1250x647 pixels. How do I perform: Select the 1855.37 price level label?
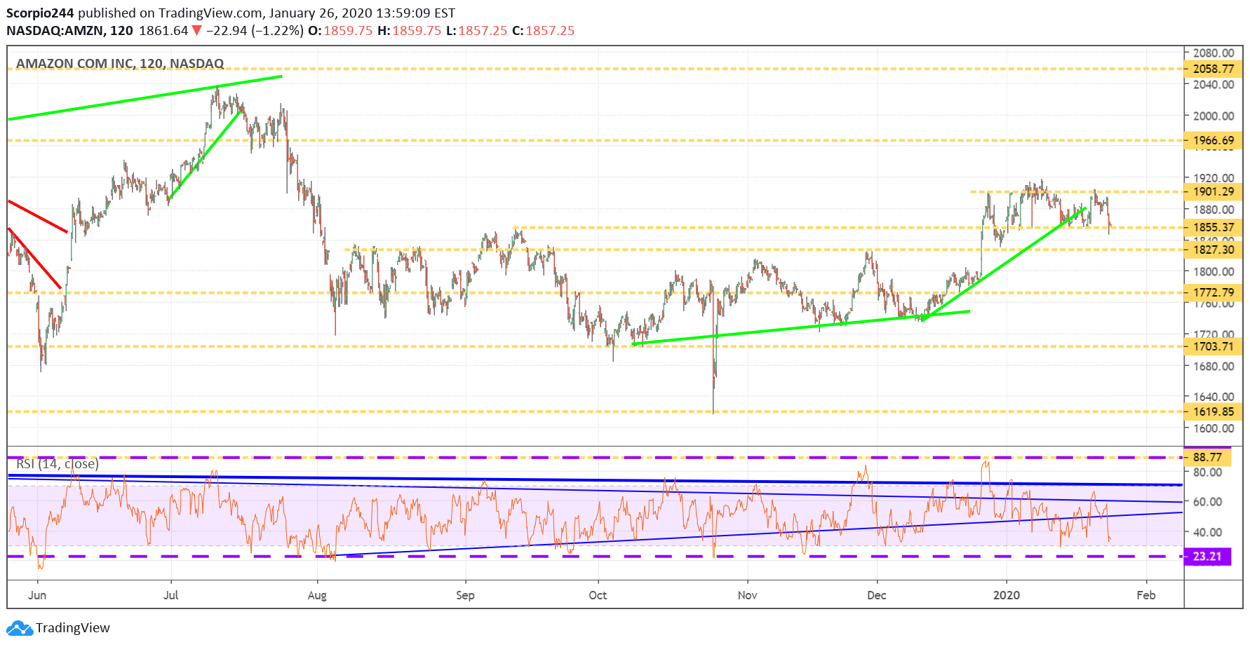click(1214, 227)
